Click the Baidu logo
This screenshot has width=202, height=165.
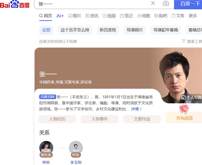tap(15, 4)
